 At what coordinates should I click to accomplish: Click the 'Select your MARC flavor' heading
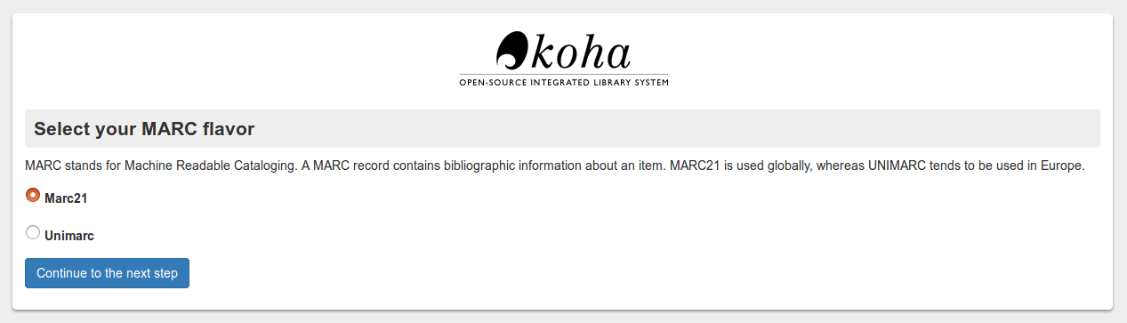pyautogui.click(x=144, y=129)
